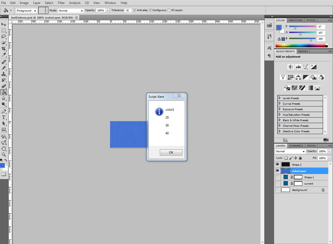This screenshot has height=244, width=333.
Task: Click the B value field showing 209
Action: [x=321, y=39]
